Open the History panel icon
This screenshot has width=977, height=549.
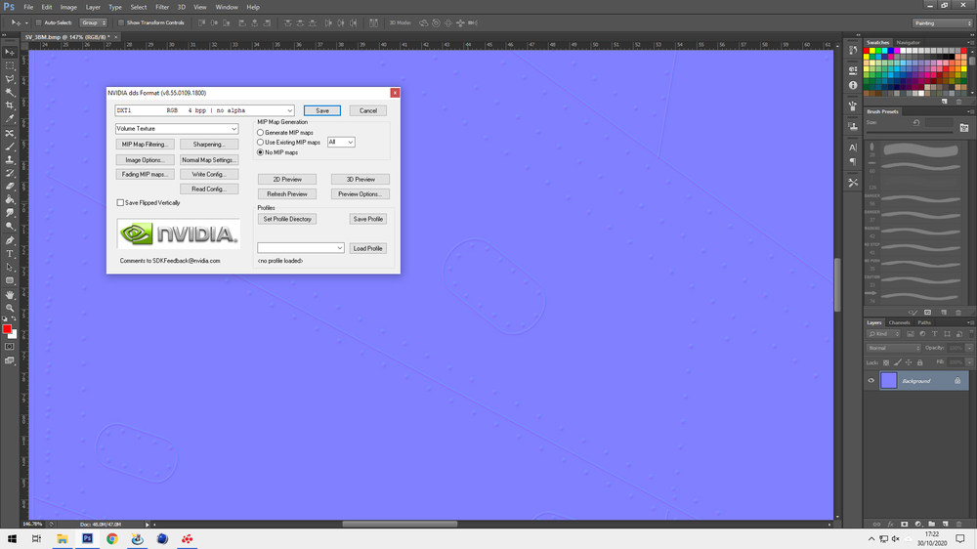point(853,50)
